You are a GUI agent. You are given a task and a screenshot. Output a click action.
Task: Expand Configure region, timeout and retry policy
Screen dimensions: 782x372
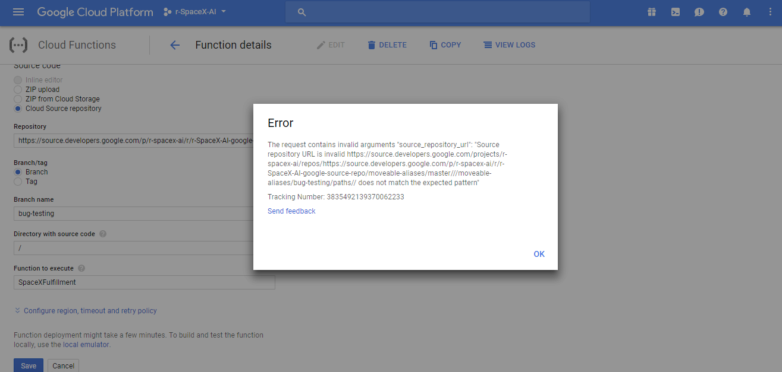(86, 310)
